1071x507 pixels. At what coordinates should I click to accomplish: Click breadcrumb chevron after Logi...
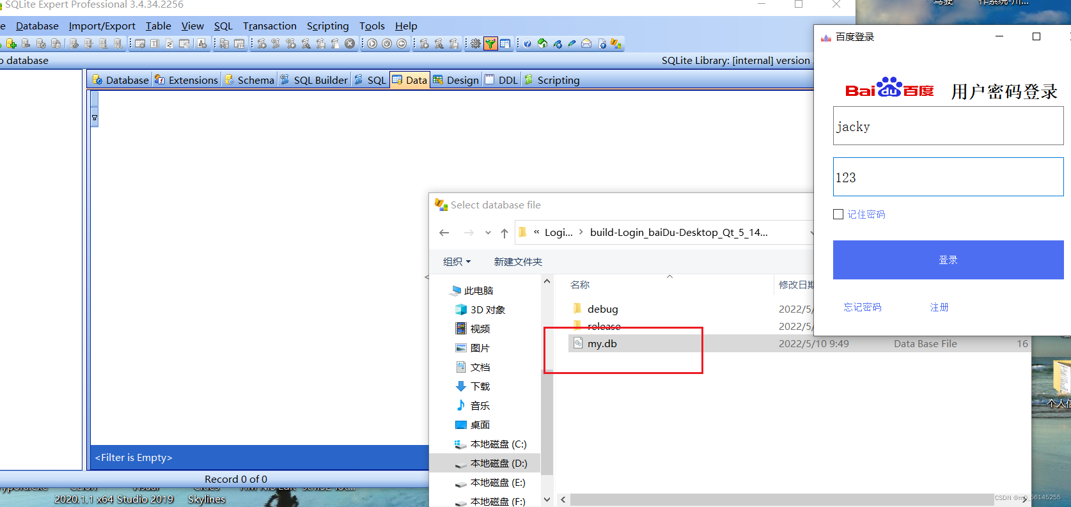click(581, 232)
